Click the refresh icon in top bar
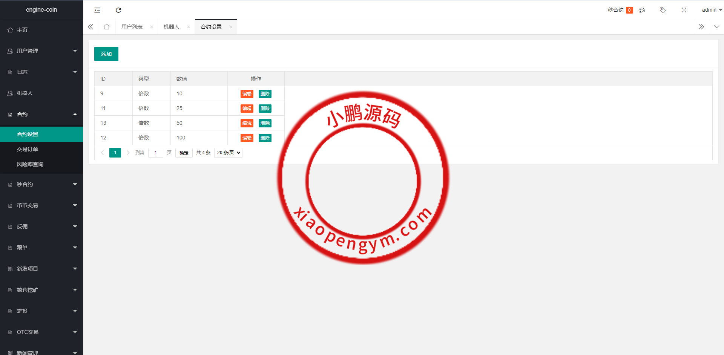Viewport: 724px width, 355px height. (118, 10)
